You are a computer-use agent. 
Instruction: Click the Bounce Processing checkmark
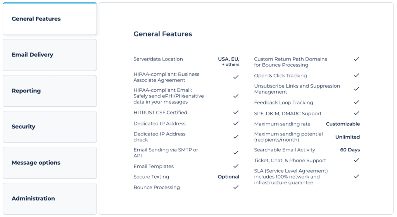coord(236,187)
